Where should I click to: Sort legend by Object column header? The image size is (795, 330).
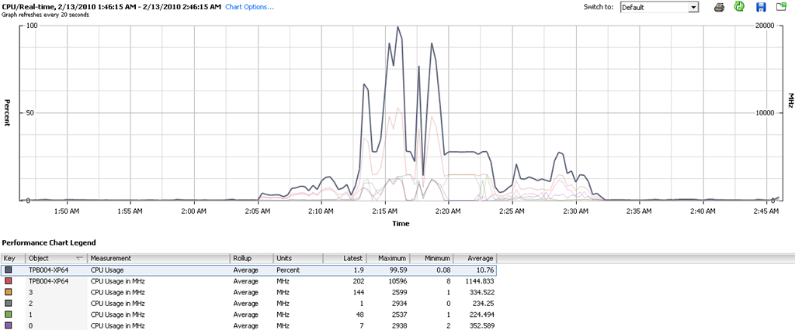(56, 258)
